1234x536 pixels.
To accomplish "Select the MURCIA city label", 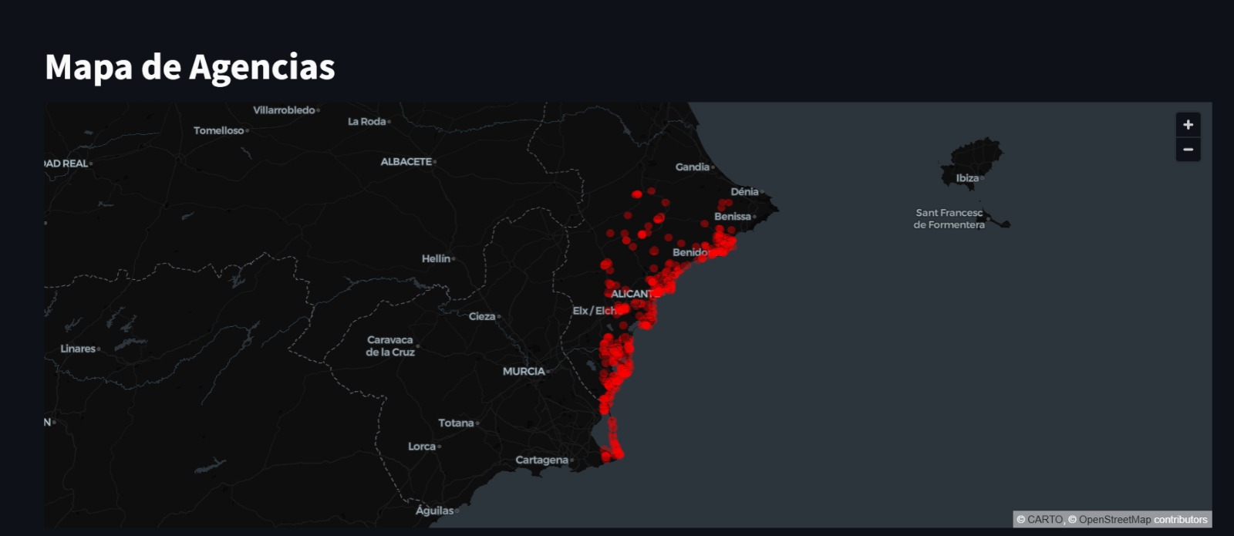I will point(524,372).
